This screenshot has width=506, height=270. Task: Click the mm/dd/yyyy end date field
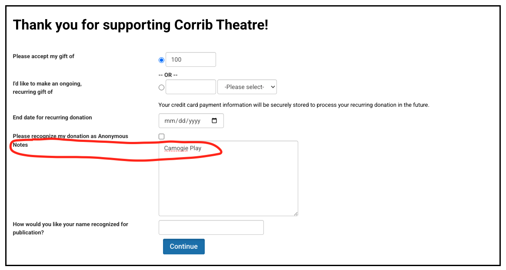pos(191,121)
